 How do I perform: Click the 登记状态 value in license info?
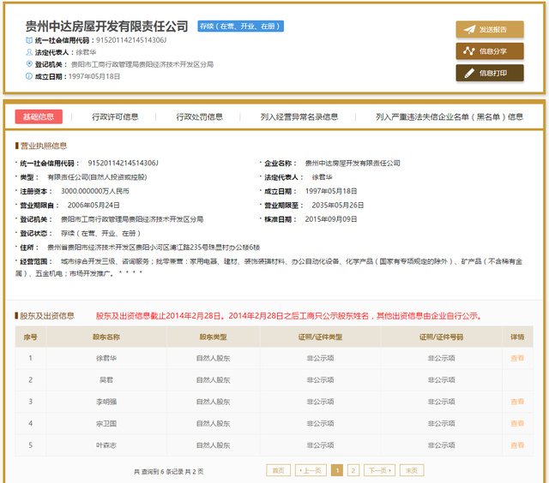point(100,233)
